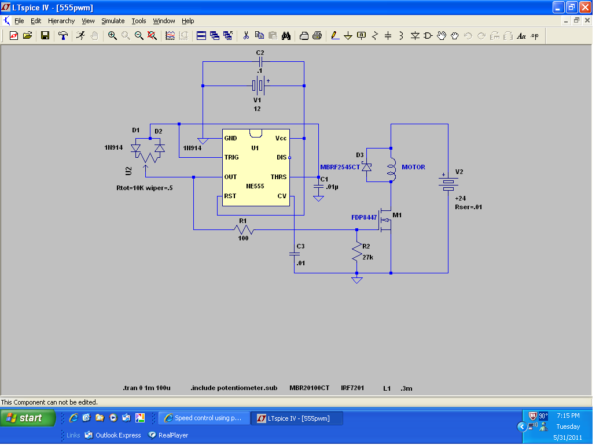Image resolution: width=603 pixels, height=445 pixels.
Task: Open the Simulate menu
Action: pos(113,21)
